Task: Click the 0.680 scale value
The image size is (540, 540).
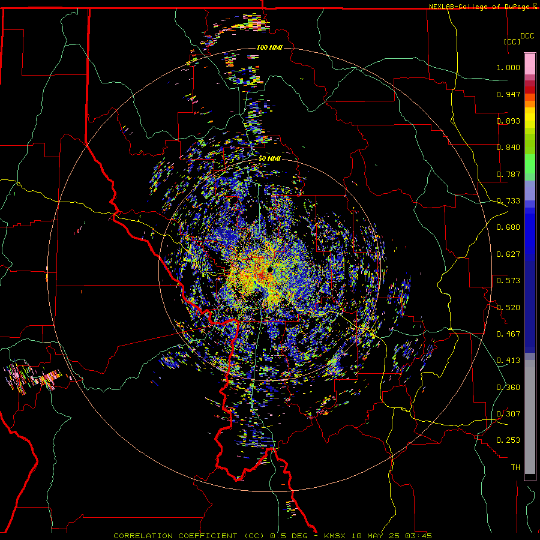Action: coord(508,227)
